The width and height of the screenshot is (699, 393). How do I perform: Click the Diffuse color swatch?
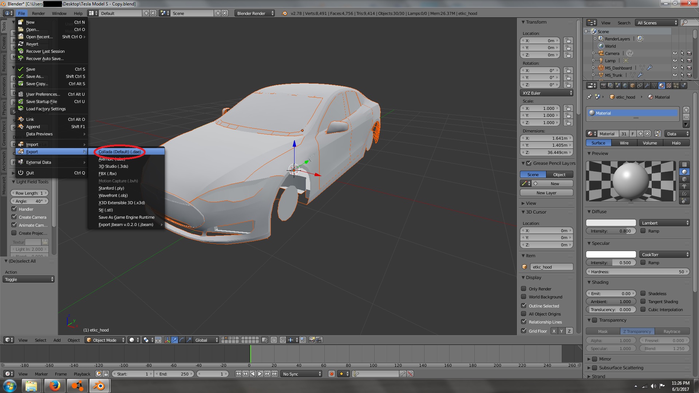tap(611, 223)
